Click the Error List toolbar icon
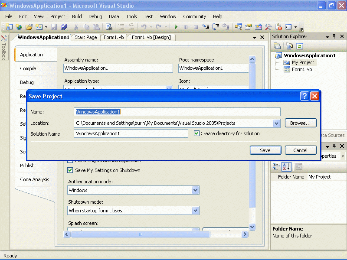The width and height of the screenshot is (347, 260). [278, 27]
